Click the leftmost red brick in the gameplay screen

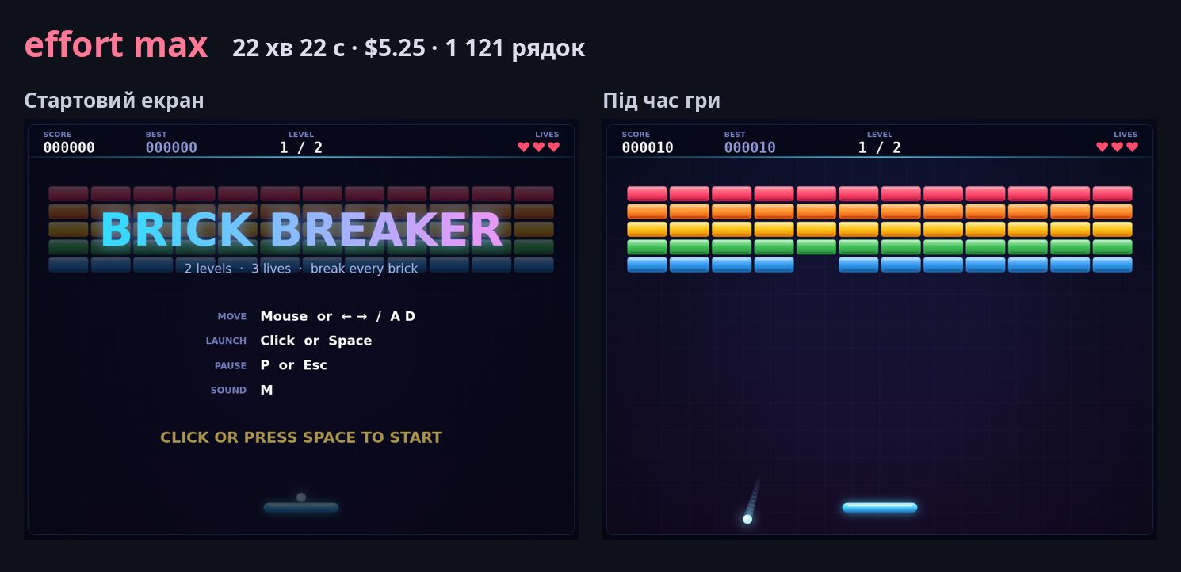point(647,194)
